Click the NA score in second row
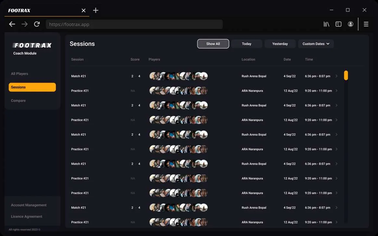378x236 pixels. [133, 91]
